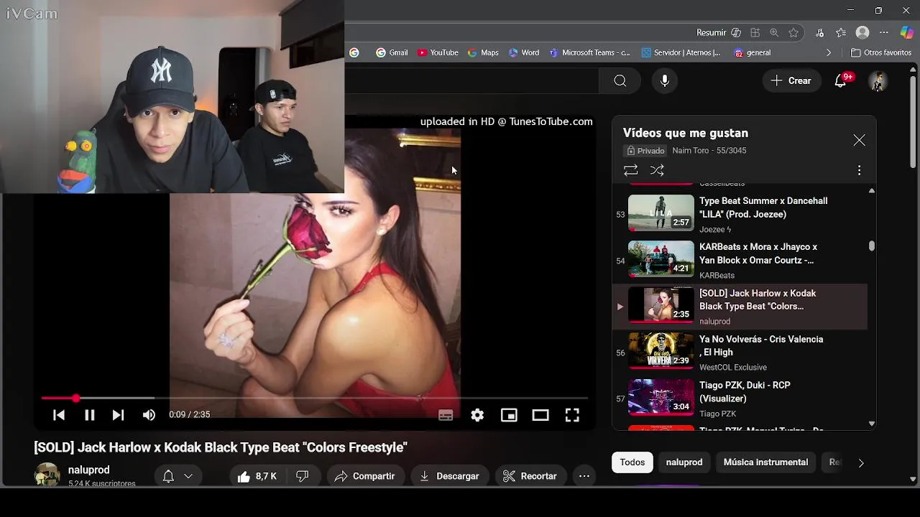Open the browser profile icon
The height and width of the screenshot is (517, 920).
tap(862, 32)
